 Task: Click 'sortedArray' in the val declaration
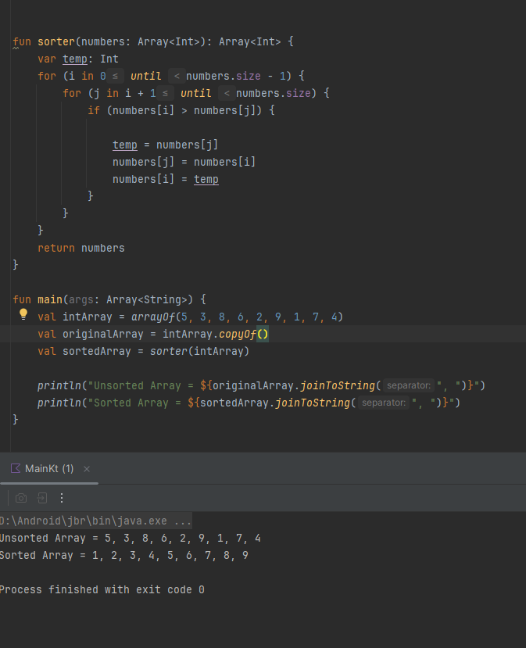click(97, 351)
